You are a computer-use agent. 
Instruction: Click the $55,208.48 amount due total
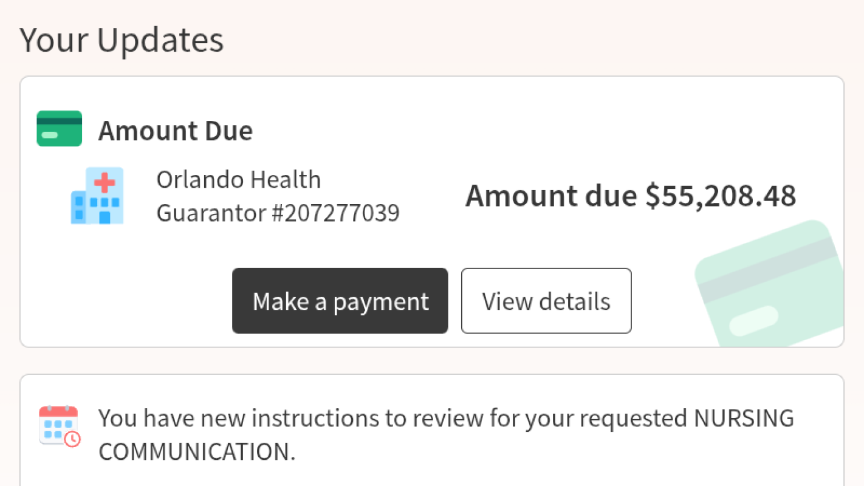click(631, 196)
